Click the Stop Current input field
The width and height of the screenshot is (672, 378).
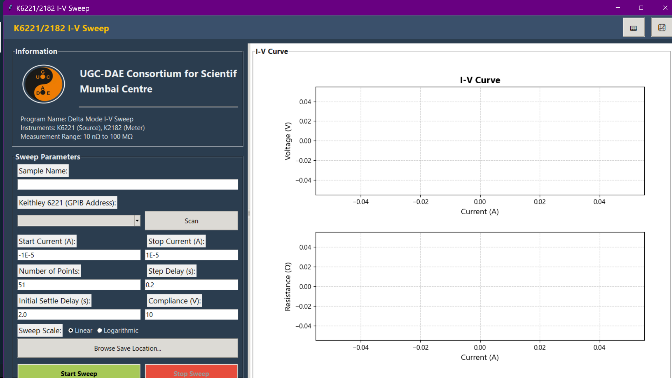point(191,255)
